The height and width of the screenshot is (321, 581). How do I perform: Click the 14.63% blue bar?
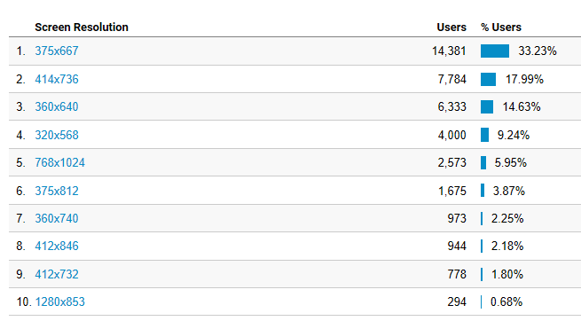pyautogui.click(x=487, y=106)
